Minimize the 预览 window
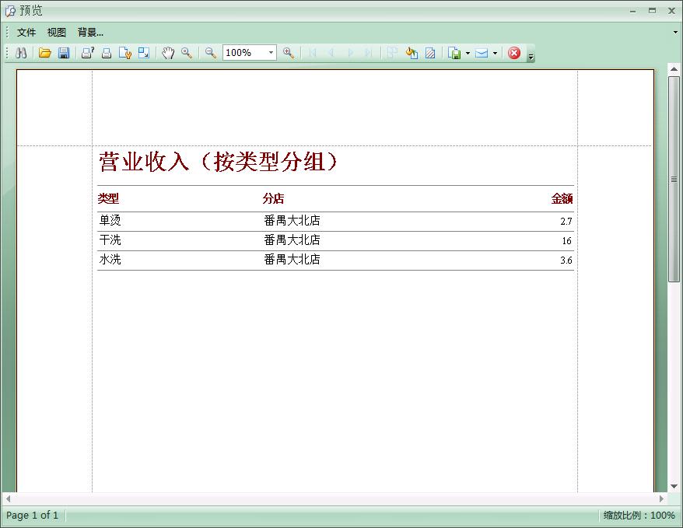 click(x=633, y=11)
